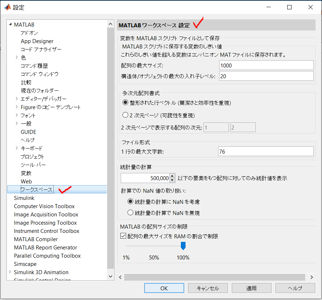
Task: Expand the Simulink 3D Animation node
Action: (10, 272)
